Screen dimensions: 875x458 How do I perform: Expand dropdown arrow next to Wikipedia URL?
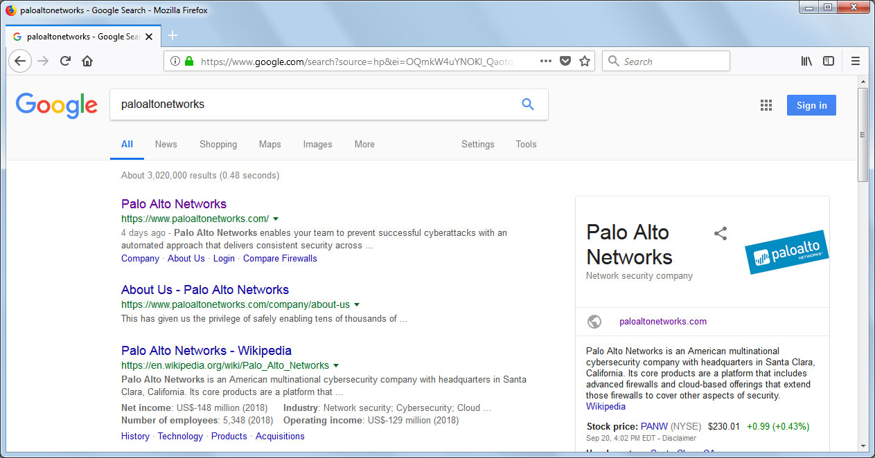tap(336, 365)
